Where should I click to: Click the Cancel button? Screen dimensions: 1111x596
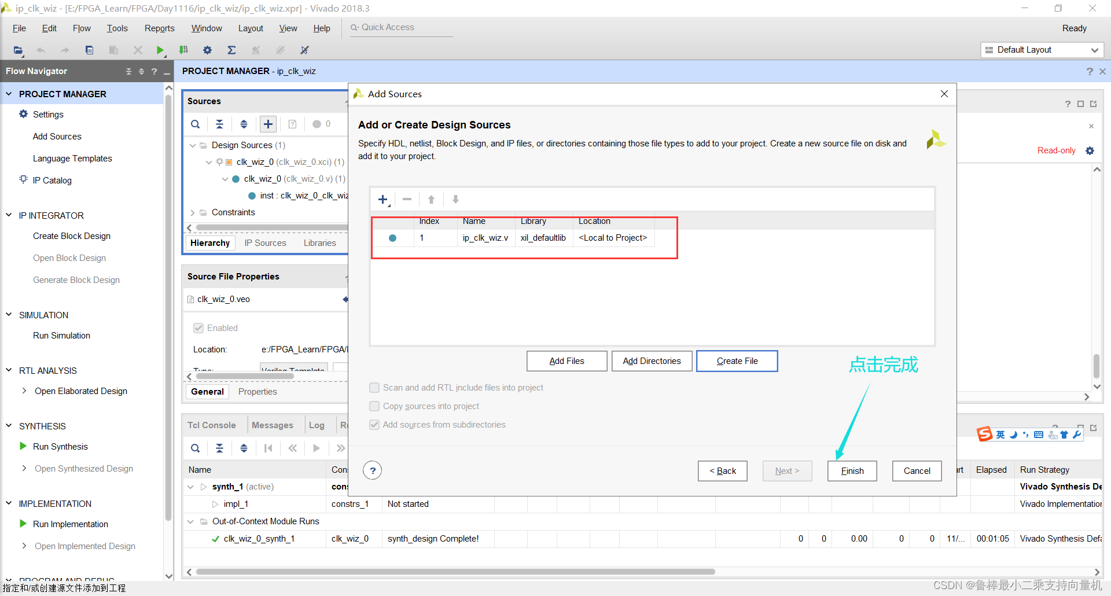coord(917,471)
